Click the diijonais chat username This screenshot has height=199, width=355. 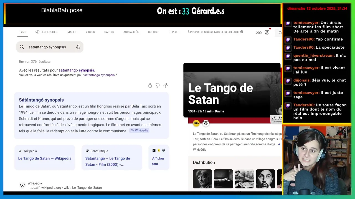point(302,80)
